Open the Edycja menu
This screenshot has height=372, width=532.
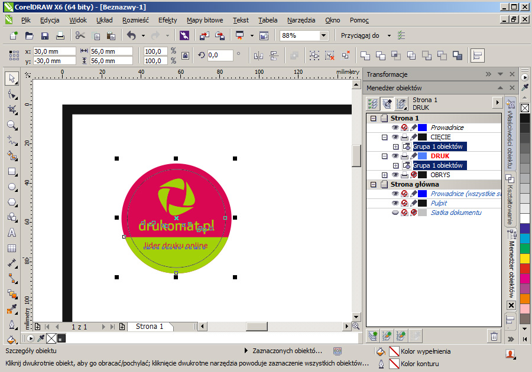50,20
